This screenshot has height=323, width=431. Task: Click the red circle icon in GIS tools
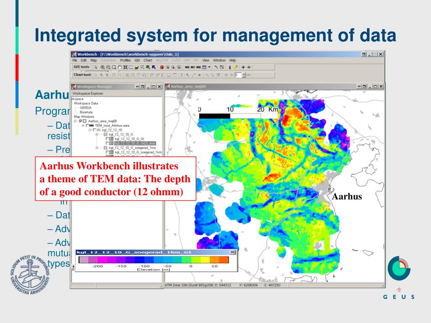click(162, 67)
